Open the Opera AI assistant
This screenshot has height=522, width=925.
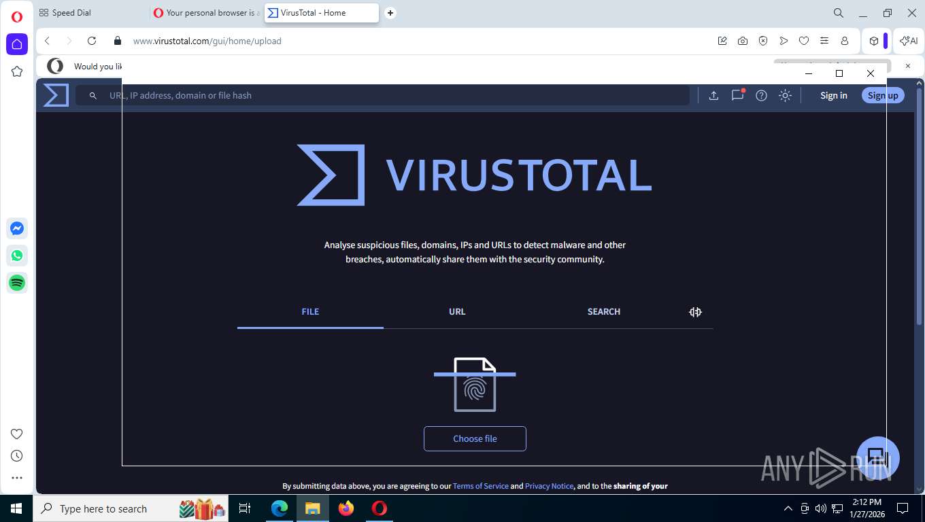point(909,41)
